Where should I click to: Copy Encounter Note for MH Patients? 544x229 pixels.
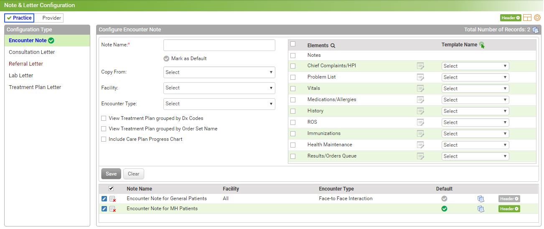pyautogui.click(x=481, y=209)
